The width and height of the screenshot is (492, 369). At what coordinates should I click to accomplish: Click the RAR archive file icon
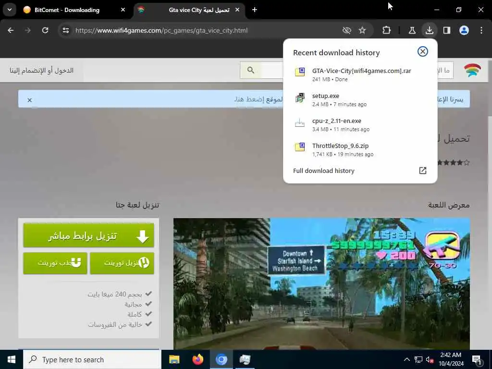(300, 72)
